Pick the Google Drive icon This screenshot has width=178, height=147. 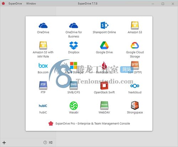click(x=104, y=45)
